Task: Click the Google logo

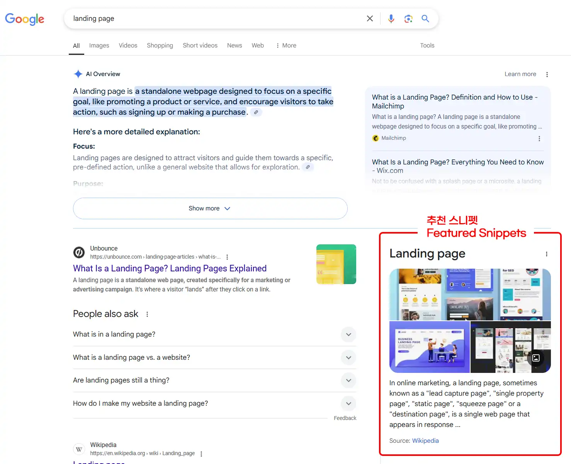Action: pyautogui.click(x=24, y=19)
